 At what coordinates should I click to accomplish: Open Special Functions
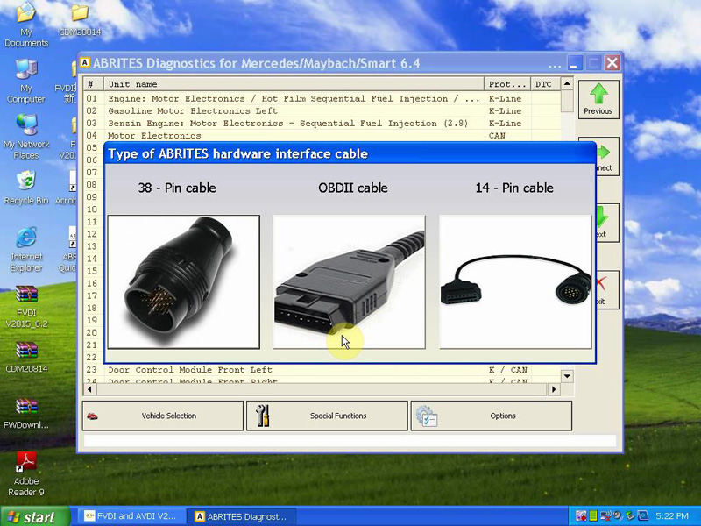point(327,416)
